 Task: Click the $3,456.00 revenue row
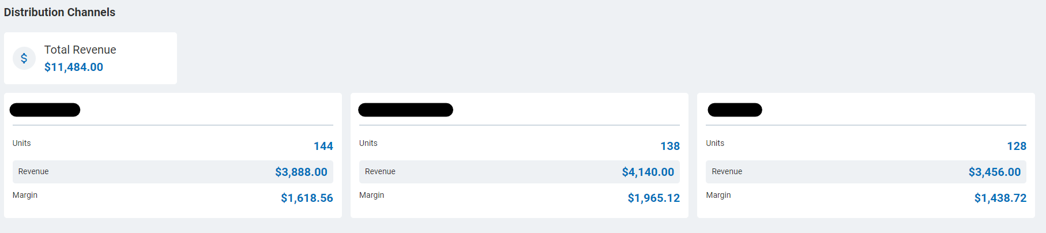pos(866,172)
